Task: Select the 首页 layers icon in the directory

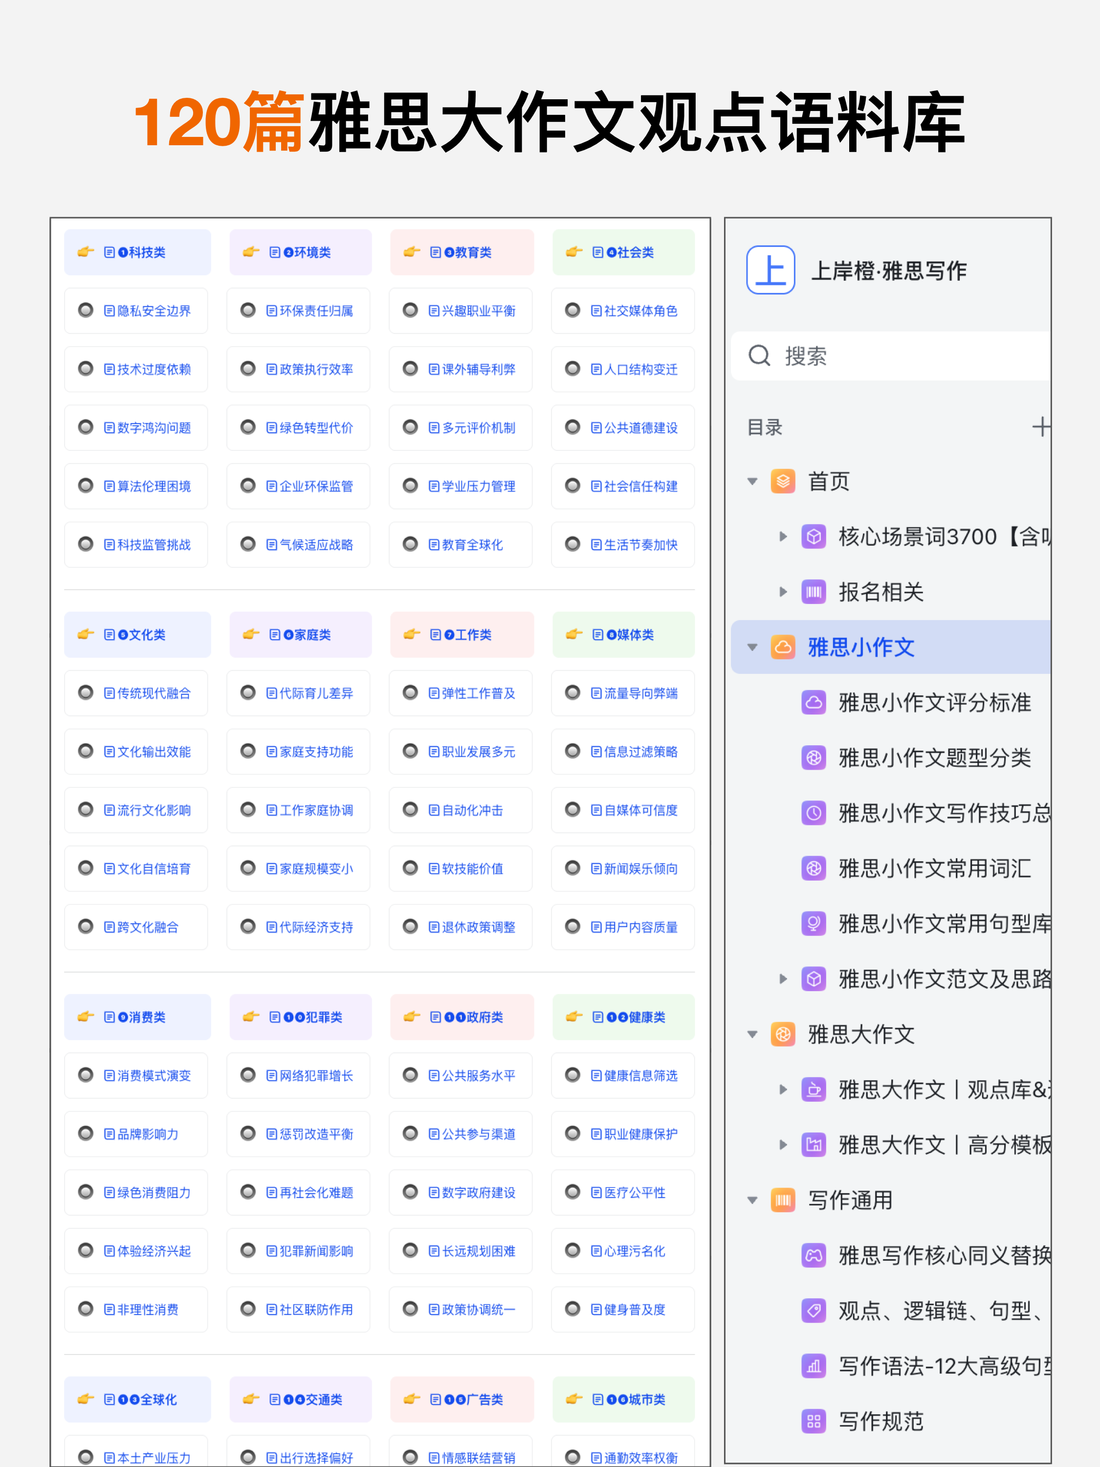Action: pos(783,482)
